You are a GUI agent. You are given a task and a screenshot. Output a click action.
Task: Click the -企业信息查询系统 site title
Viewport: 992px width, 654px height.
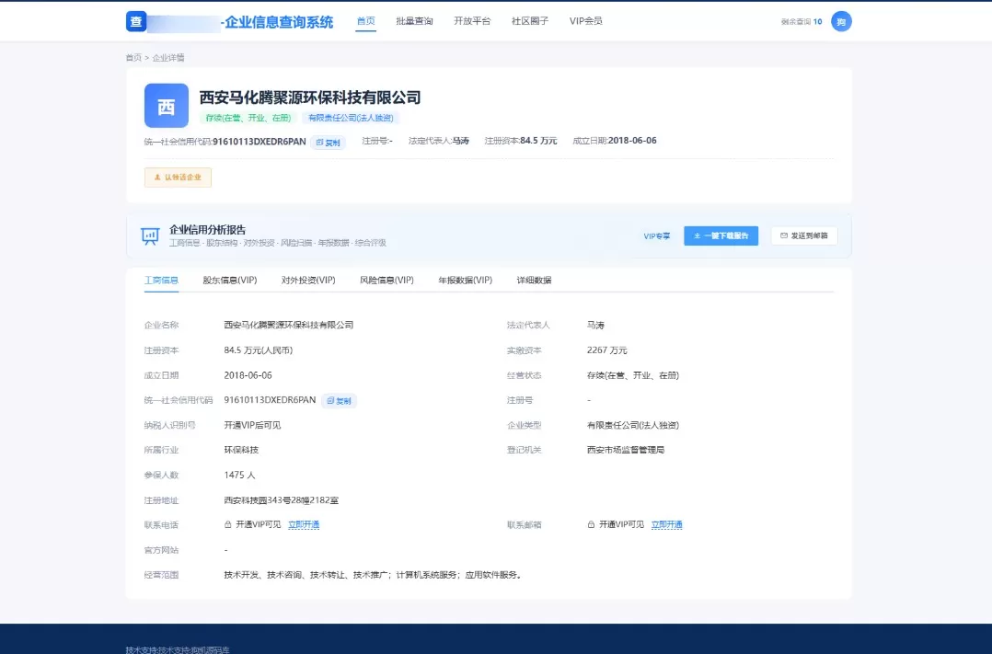(x=277, y=22)
